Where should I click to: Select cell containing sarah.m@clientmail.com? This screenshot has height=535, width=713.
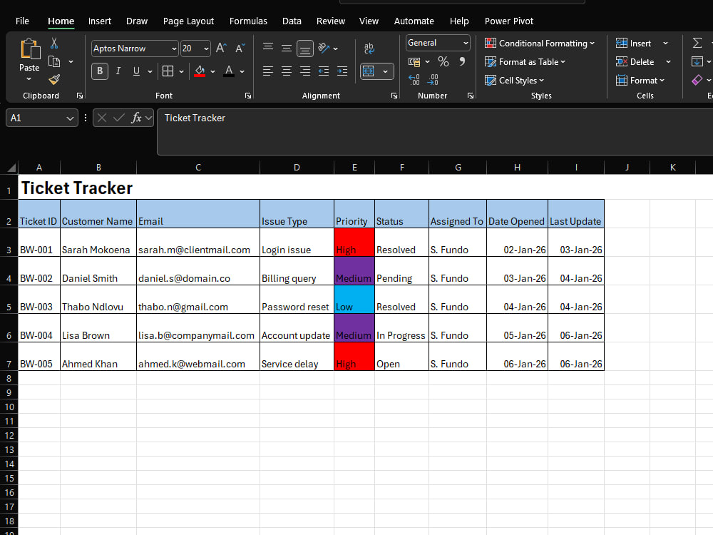point(198,243)
